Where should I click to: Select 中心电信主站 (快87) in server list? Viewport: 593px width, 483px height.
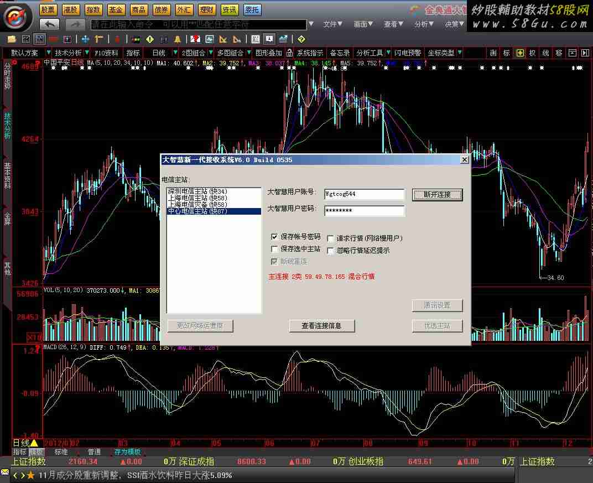[214, 211]
